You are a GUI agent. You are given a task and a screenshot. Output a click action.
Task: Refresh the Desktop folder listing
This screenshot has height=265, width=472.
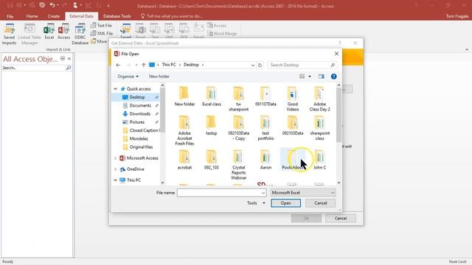coord(260,65)
